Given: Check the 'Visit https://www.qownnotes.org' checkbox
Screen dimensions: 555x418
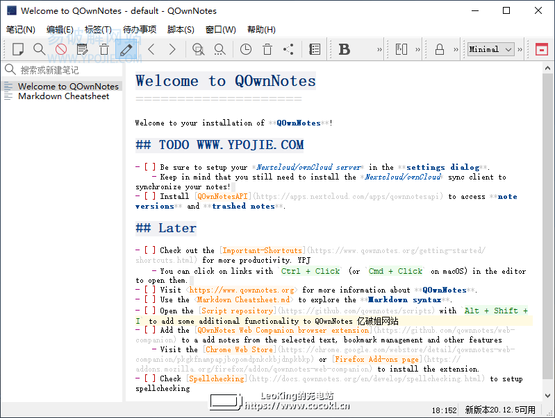Looking at the screenshot, I should pyautogui.click(x=150, y=290).
